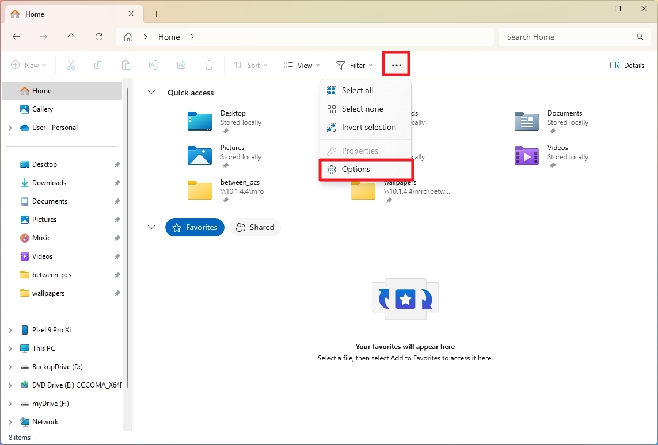The image size is (658, 445).
Task: Open the wallpapers folder in the sidebar
Action: click(50, 293)
